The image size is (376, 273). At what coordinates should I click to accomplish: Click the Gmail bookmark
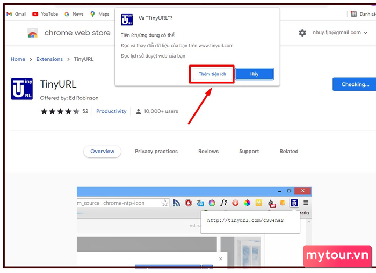coord(16,14)
